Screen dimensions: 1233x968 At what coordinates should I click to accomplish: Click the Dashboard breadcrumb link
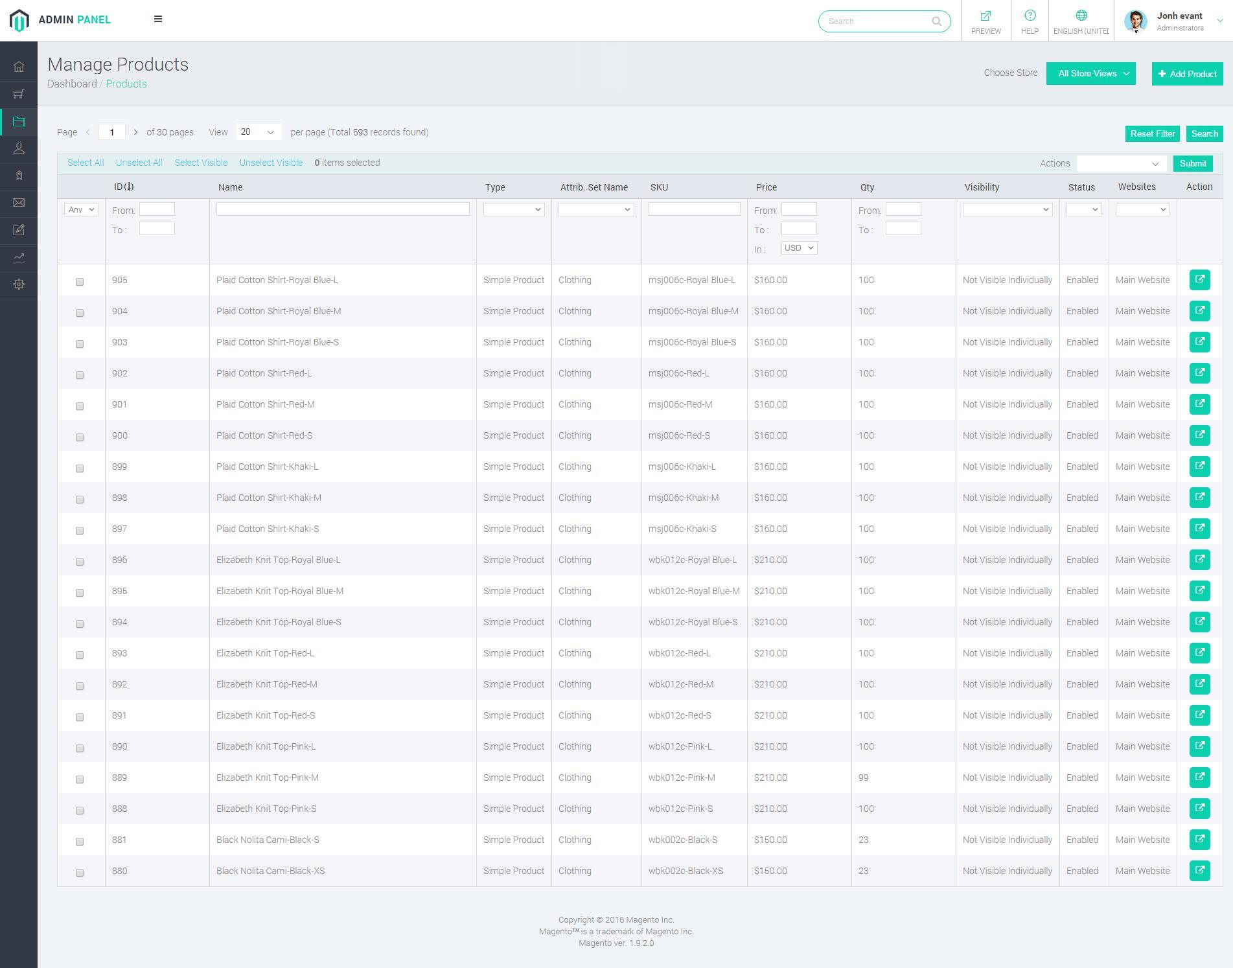coord(72,84)
